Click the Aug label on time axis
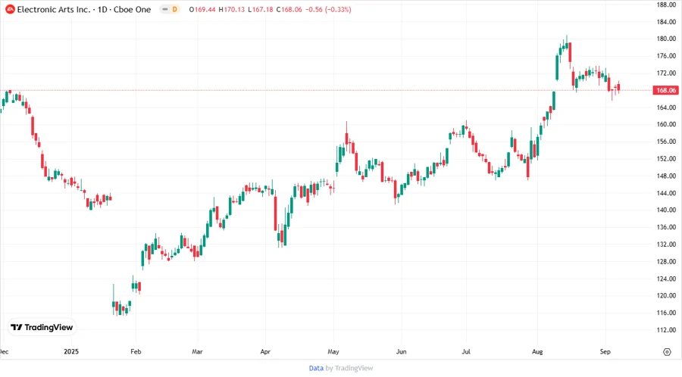Image resolution: width=682 pixels, height=377 pixels. [x=537, y=351]
